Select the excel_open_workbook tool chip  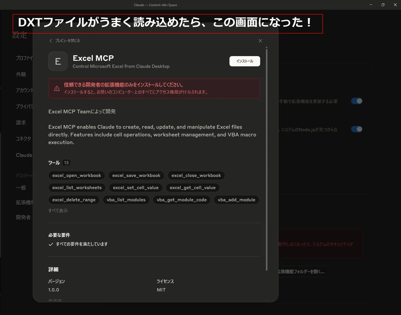77,176
